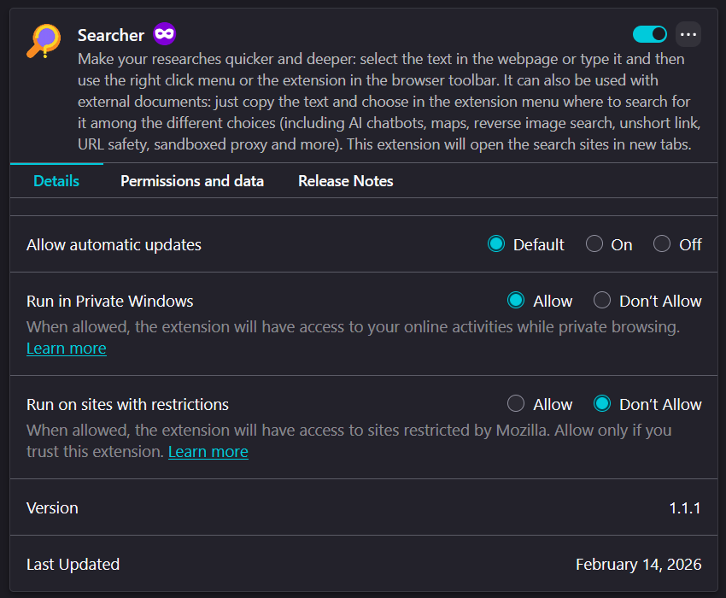Set automatic updates to Off
This screenshot has height=598, width=726.
coord(662,244)
